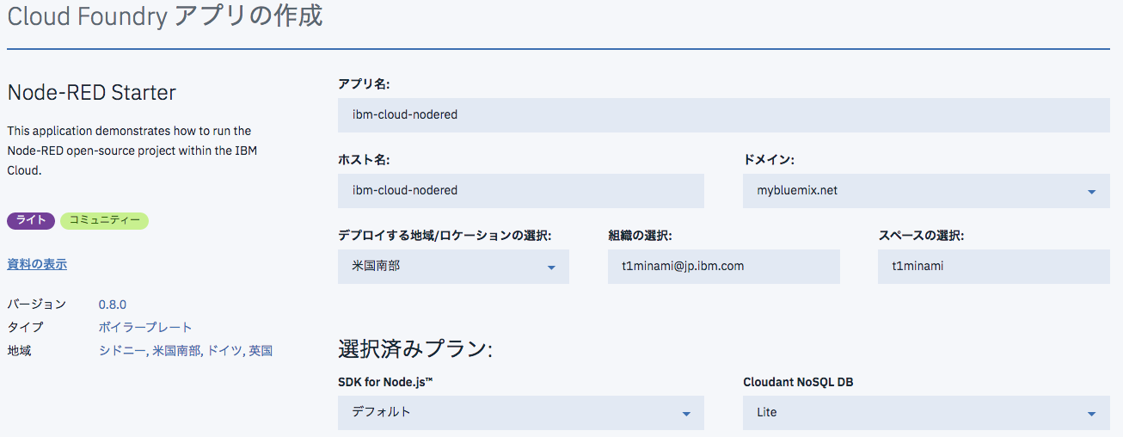Click the アプリ名 label
The image size is (1123, 437).
(x=365, y=83)
